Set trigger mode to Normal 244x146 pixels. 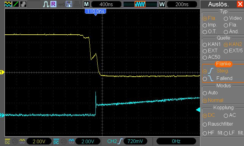click(x=213, y=100)
